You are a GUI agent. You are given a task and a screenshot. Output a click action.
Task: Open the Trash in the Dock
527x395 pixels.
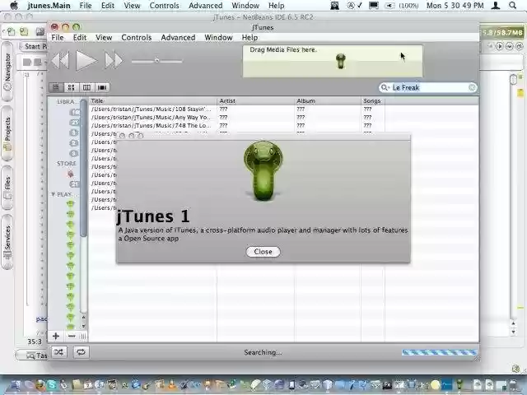click(512, 385)
